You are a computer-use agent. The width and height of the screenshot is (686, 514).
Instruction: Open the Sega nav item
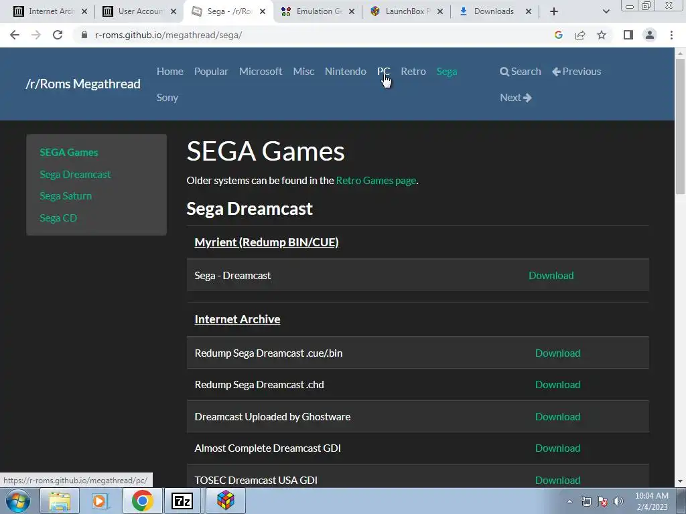pyautogui.click(x=446, y=71)
